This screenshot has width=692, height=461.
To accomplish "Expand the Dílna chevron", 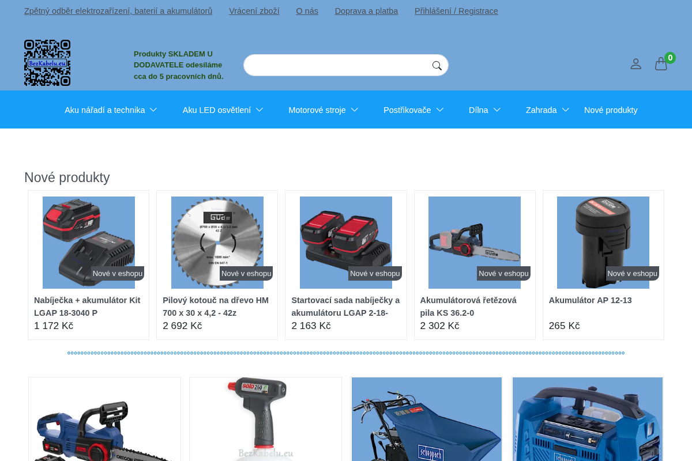I will pos(497,110).
